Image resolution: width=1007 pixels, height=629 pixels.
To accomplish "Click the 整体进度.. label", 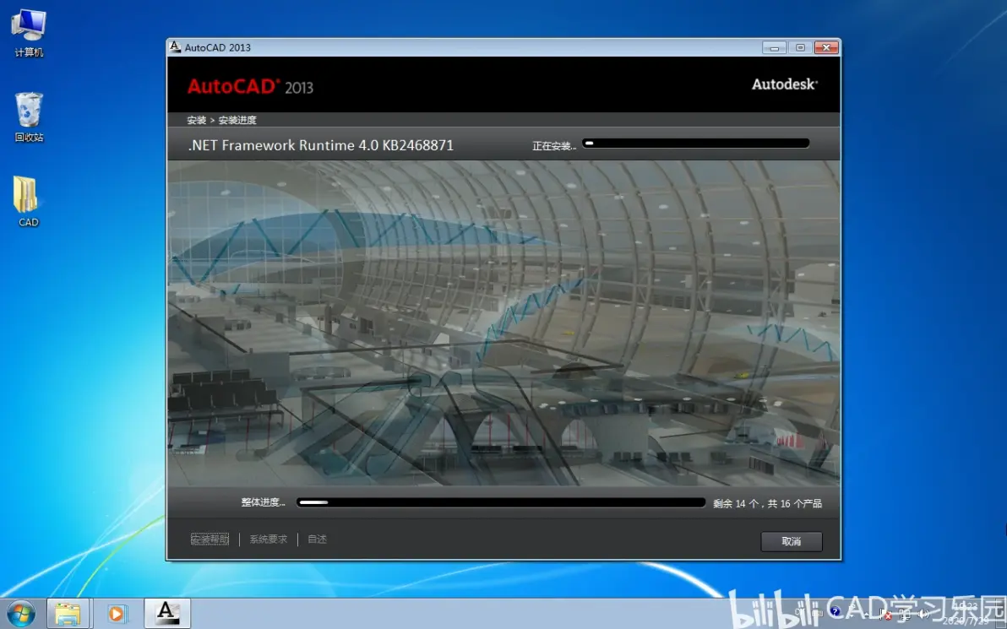I will coord(264,502).
